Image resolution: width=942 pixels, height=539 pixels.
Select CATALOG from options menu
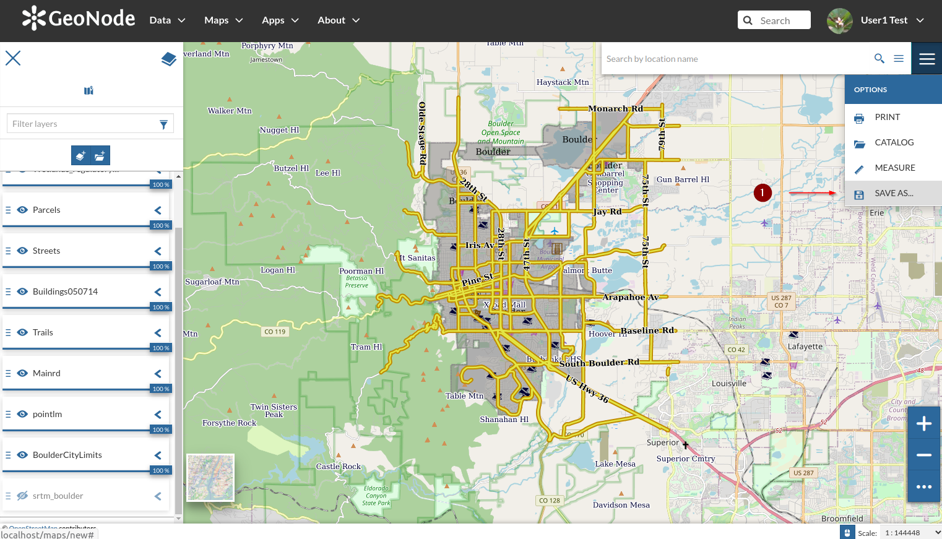893,142
